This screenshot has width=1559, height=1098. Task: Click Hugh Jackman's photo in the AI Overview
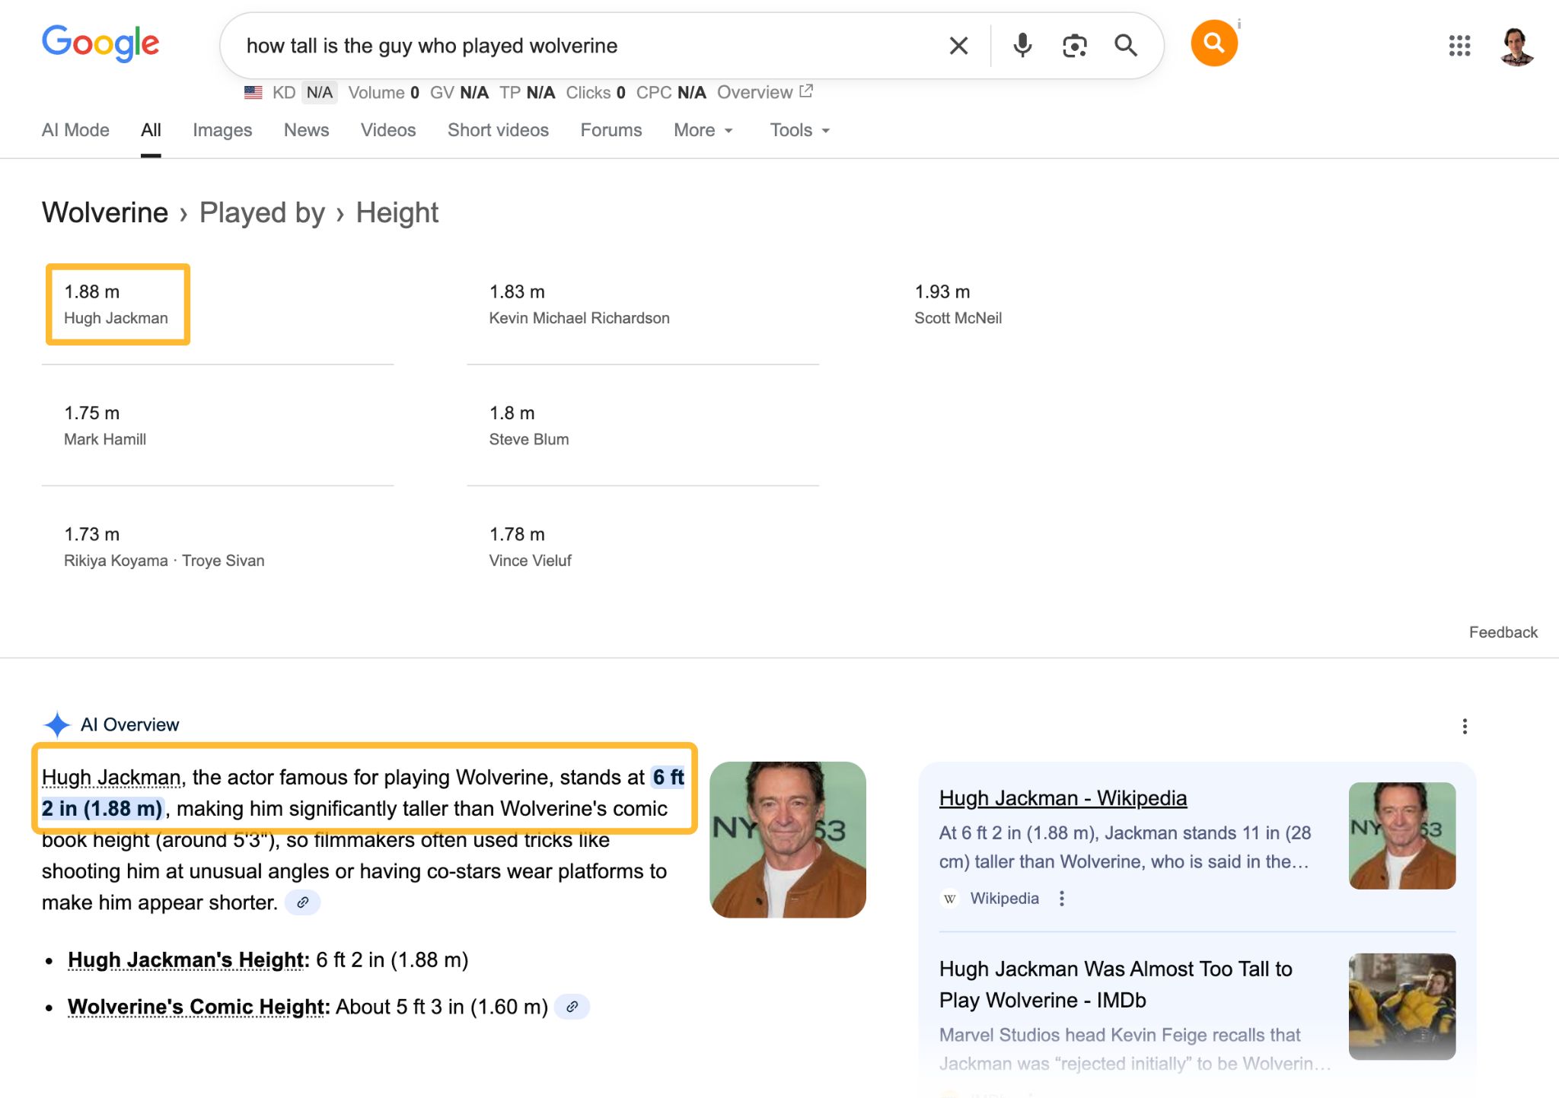click(x=787, y=839)
